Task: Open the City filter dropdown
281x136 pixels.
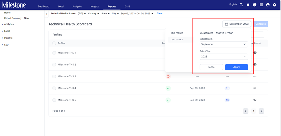Action: tap(115, 13)
